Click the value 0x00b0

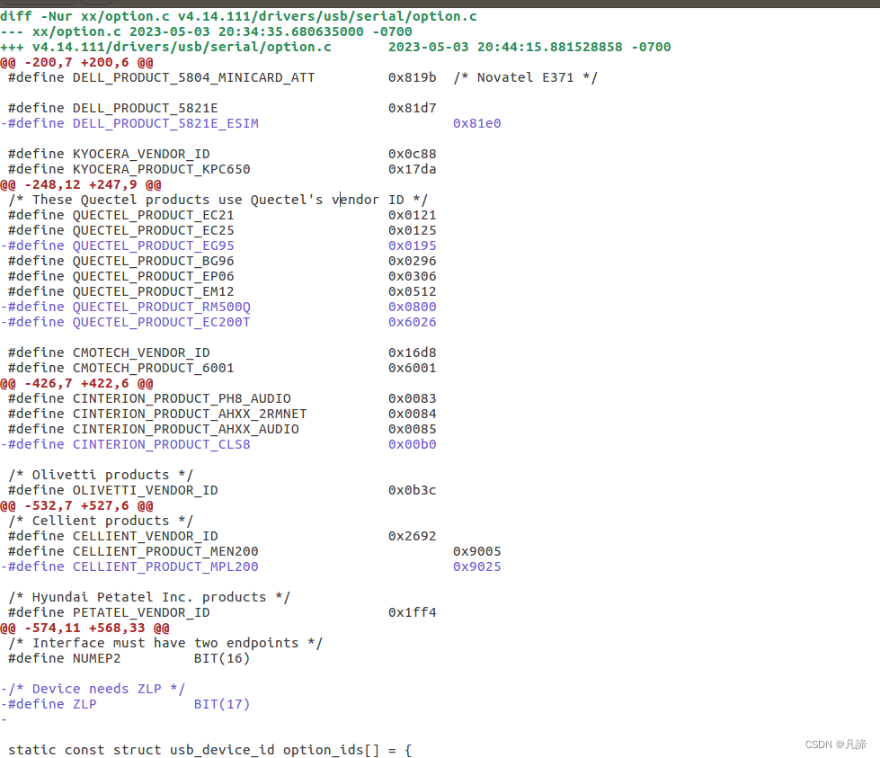point(412,444)
